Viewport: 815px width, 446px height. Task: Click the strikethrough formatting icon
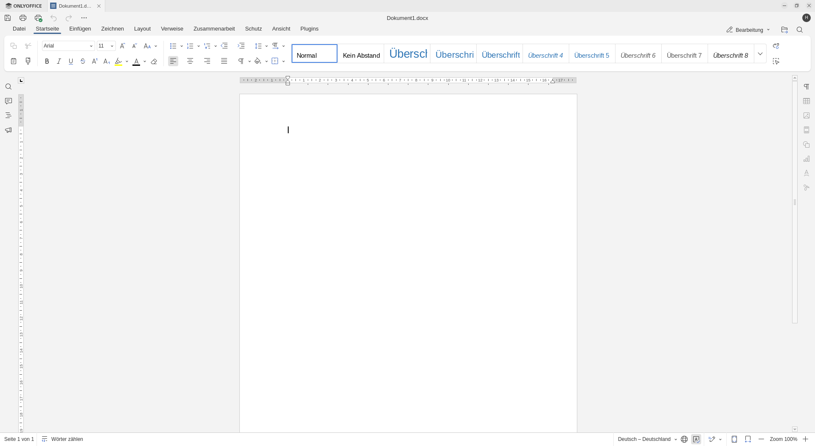point(83,62)
